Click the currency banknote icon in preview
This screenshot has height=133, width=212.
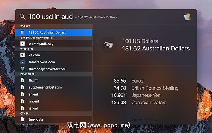(x=108, y=45)
